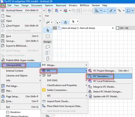Click the IFC Local Preferences icon
The image size is (135, 117).
tap(90, 81)
